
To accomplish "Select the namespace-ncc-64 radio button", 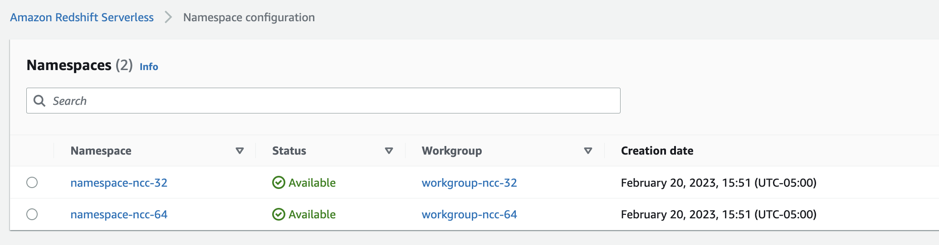I will tap(32, 214).
